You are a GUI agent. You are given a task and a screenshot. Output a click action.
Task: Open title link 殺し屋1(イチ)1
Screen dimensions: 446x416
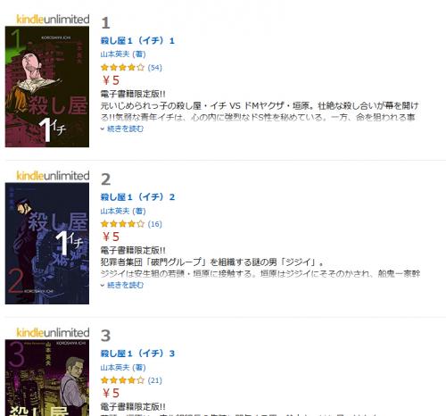pyautogui.click(x=137, y=40)
